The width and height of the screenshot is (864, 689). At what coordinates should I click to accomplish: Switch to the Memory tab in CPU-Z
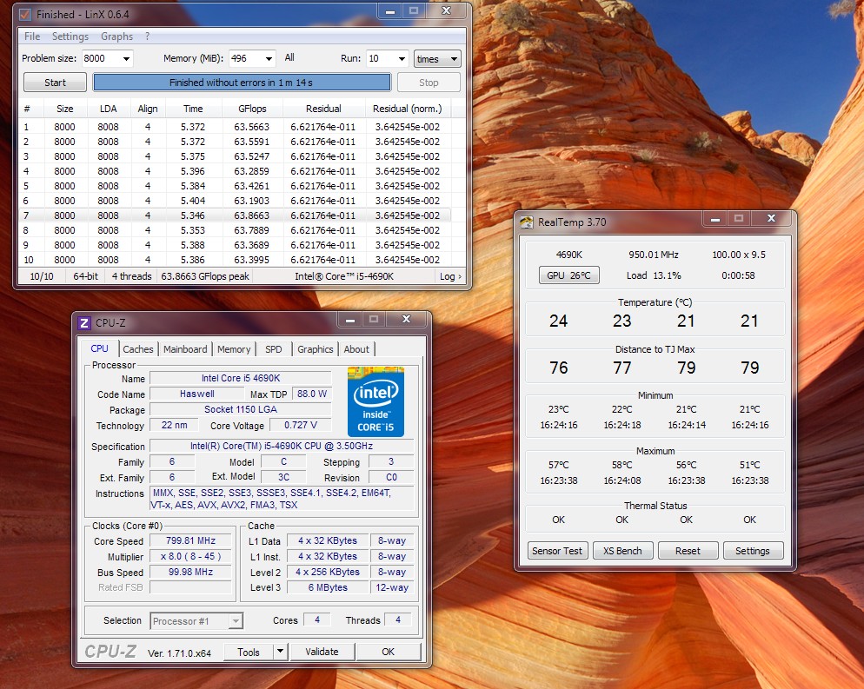pos(234,349)
